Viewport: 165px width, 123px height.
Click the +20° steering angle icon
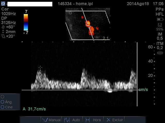click(x=3, y=36)
